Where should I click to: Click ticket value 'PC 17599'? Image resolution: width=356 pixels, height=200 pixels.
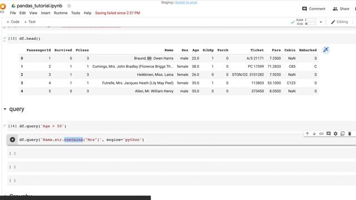tap(256, 67)
